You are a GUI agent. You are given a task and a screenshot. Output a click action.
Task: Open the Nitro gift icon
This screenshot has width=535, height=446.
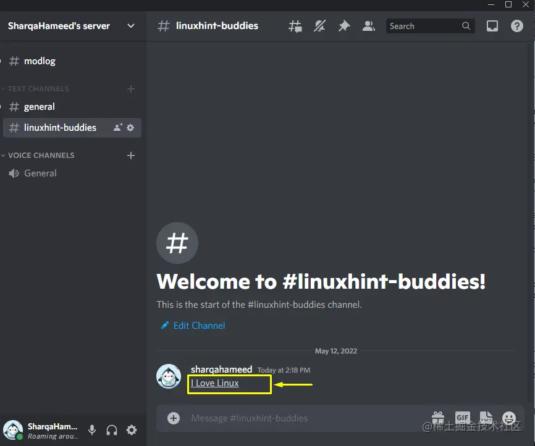(x=438, y=418)
